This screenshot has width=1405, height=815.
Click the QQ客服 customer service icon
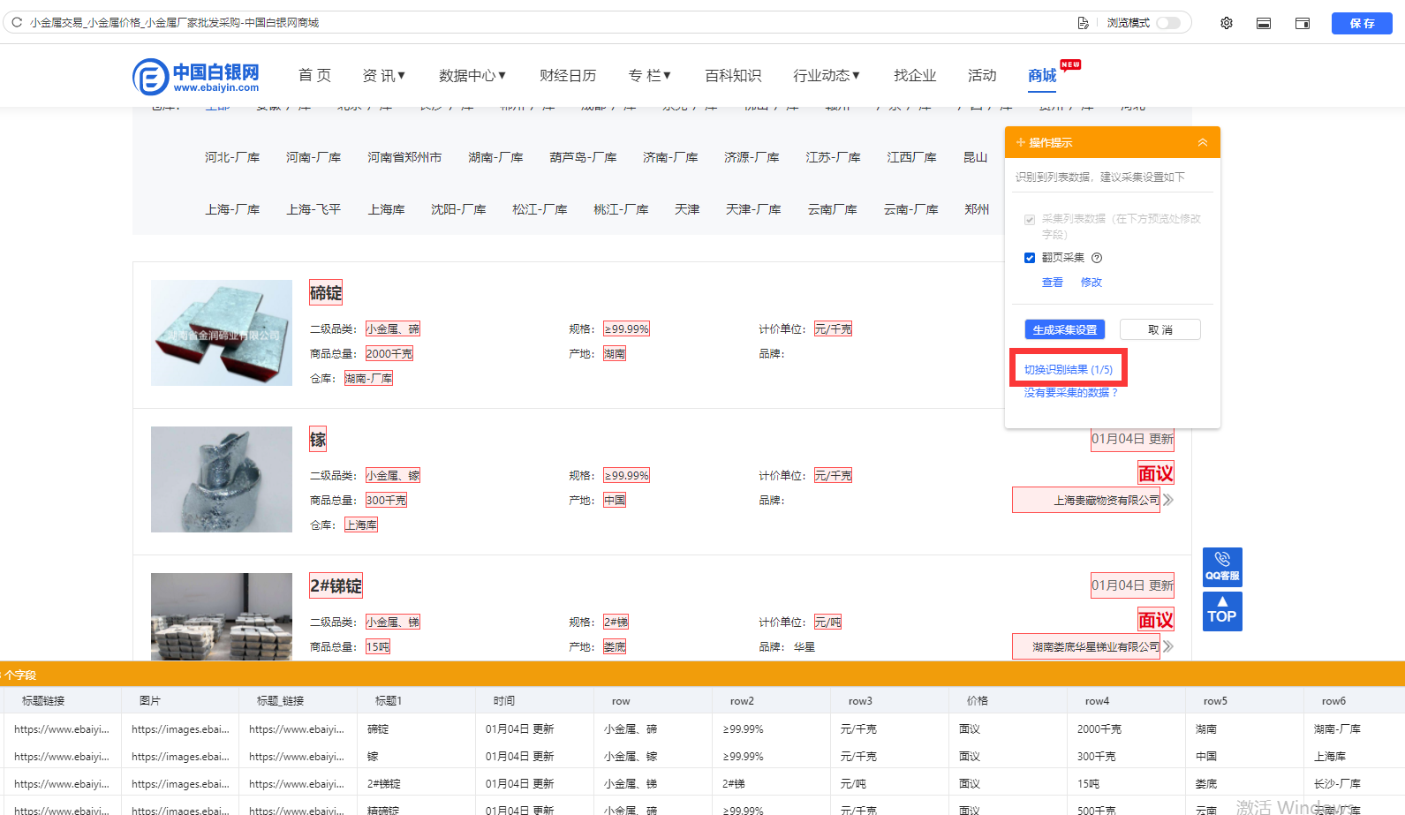tap(1222, 567)
